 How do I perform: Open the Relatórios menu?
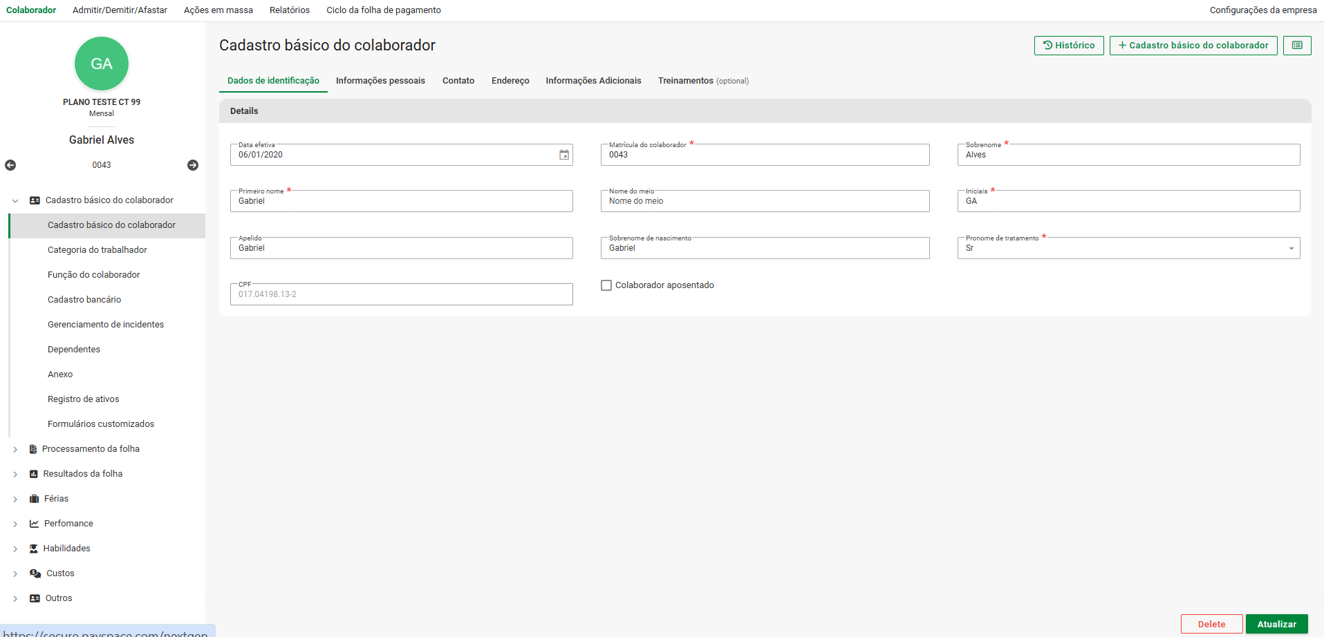click(290, 10)
